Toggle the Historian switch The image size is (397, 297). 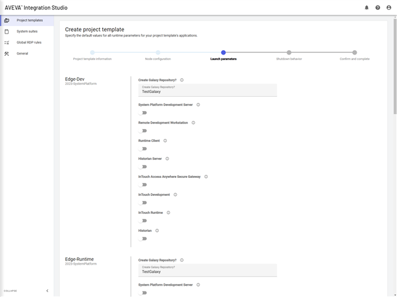click(143, 239)
